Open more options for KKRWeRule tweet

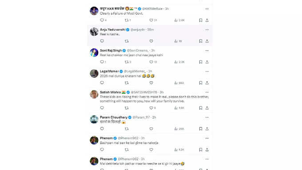(207, 9)
